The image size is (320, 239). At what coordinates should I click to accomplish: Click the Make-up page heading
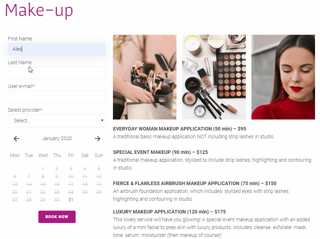click(x=39, y=10)
